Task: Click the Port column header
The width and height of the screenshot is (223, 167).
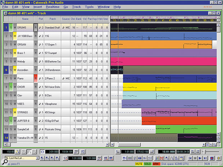Action: [x=41, y=19]
